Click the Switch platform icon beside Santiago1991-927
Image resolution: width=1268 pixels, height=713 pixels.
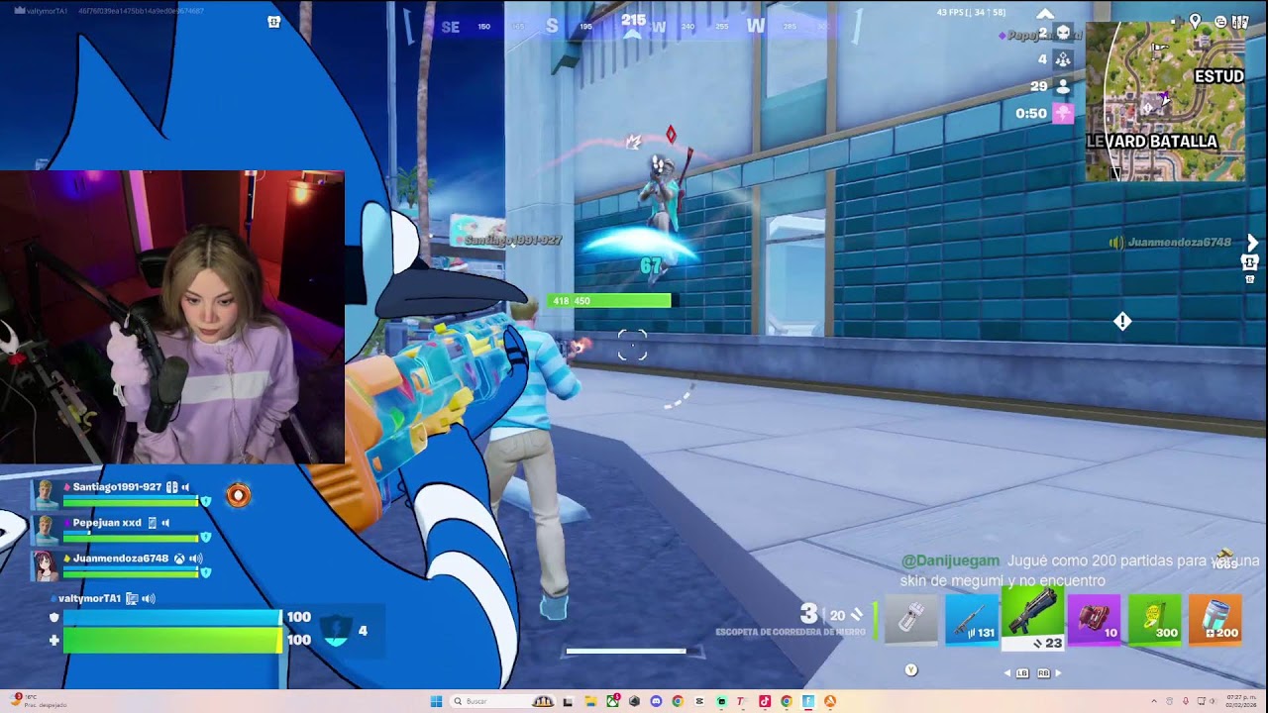click(171, 487)
